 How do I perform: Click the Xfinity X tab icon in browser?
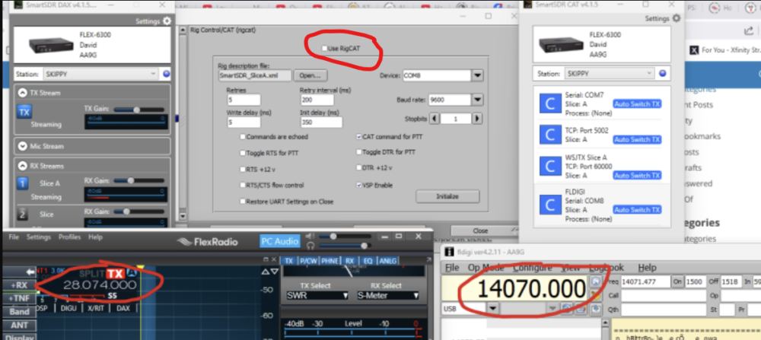pos(694,50)
